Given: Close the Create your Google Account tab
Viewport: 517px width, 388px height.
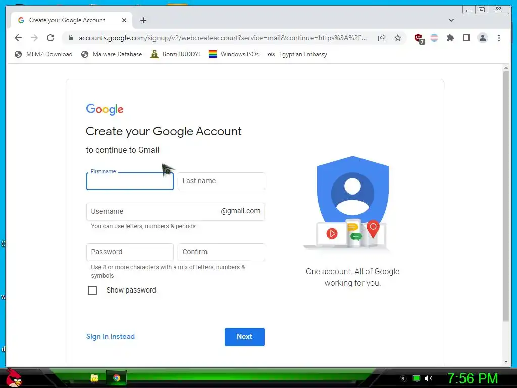Looking at the screenshot, I should 124,20.
